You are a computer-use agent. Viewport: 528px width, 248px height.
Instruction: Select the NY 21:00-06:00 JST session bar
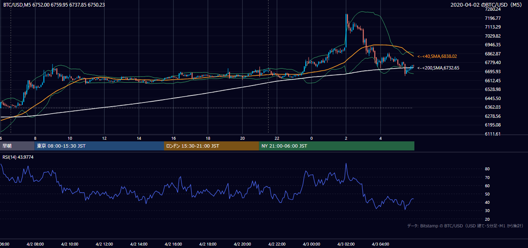pos(337,146)
